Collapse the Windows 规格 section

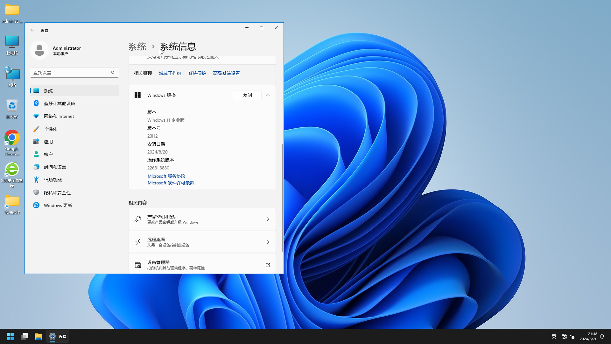(268, 95)
